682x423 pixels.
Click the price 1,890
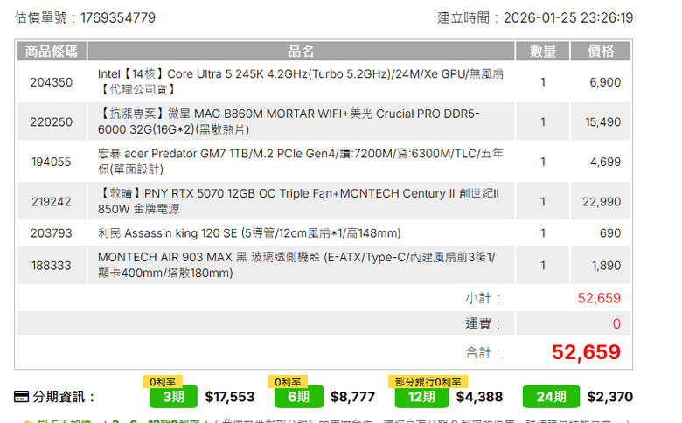click(606, 265)
